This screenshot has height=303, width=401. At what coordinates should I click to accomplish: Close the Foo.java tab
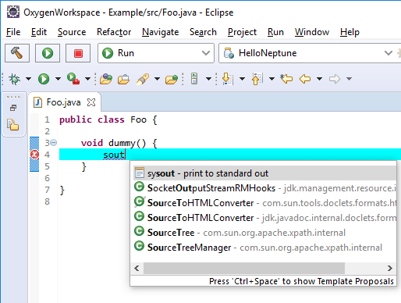(91, 102)
